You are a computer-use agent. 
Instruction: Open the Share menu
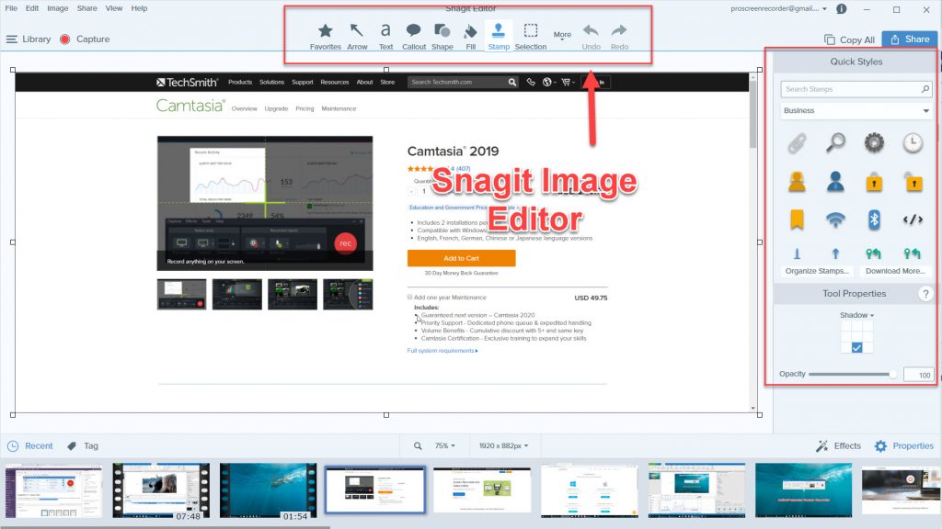coord(87,8)
